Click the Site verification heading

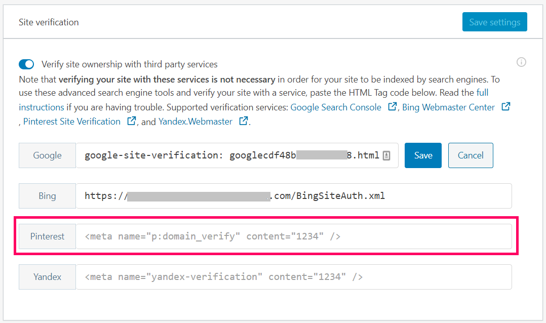pos(49,22)
